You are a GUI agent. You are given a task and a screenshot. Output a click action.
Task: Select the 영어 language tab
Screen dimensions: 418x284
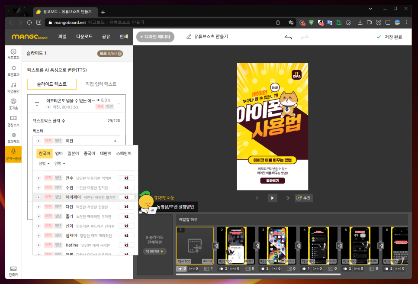click(59, 153)
